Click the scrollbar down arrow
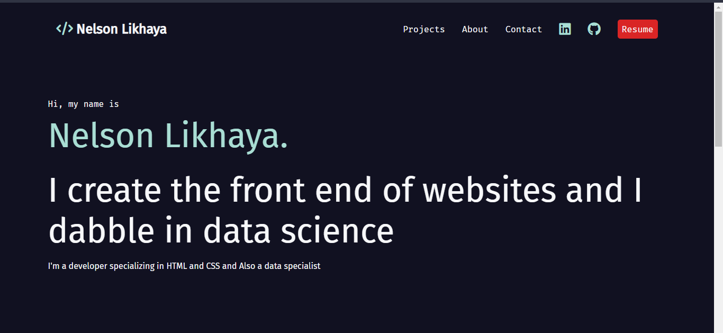 click(719, 328)
